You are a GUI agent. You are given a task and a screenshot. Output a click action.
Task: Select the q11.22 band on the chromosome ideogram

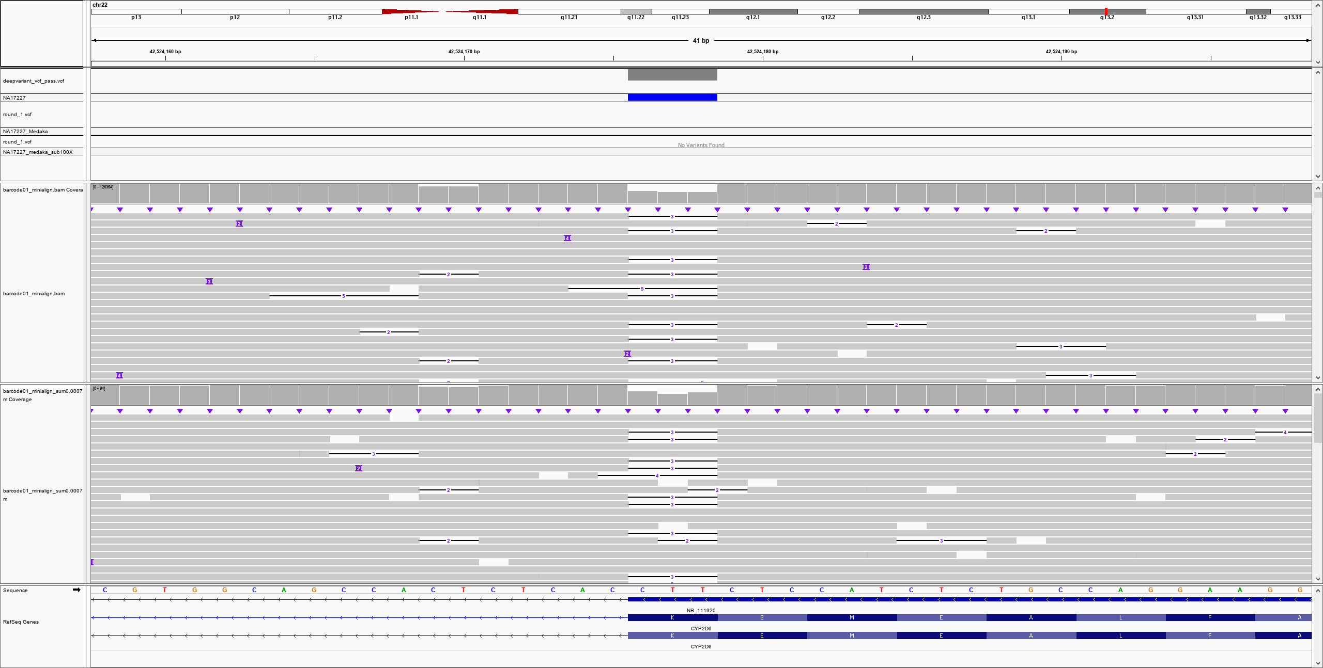pyautogui.click(x=636, y=11)
